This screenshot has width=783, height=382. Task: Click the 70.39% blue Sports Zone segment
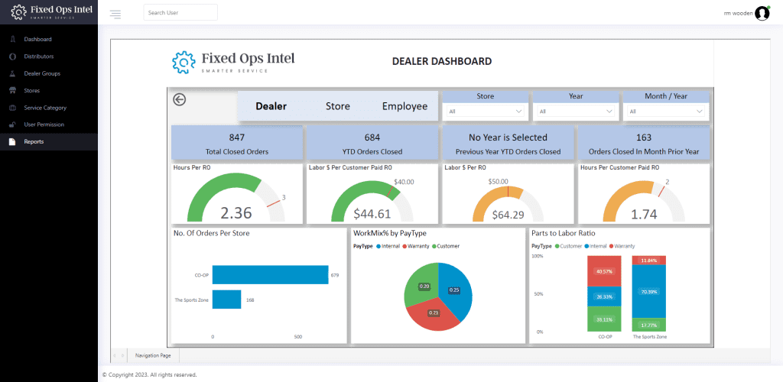pyautogui.click(x=648, y=292)
